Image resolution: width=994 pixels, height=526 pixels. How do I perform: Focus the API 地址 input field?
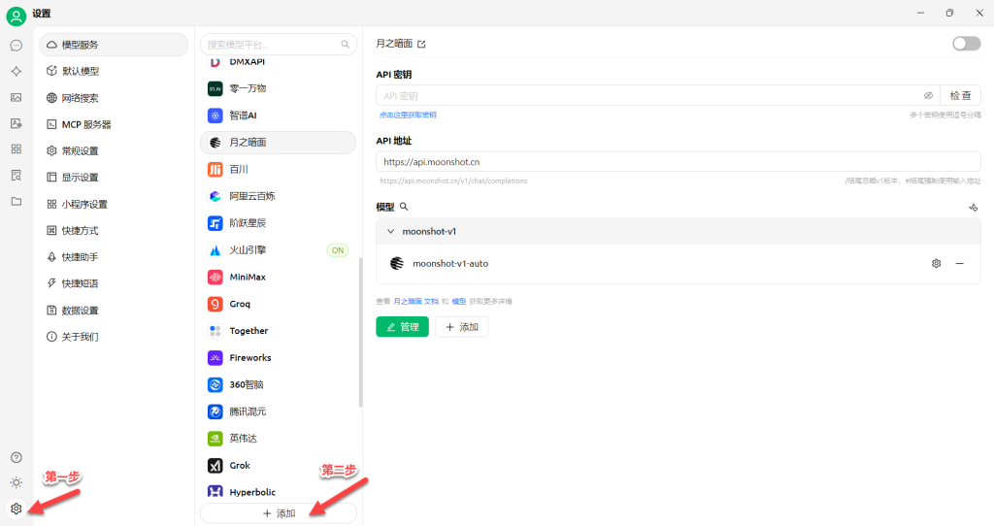point(679,162)
